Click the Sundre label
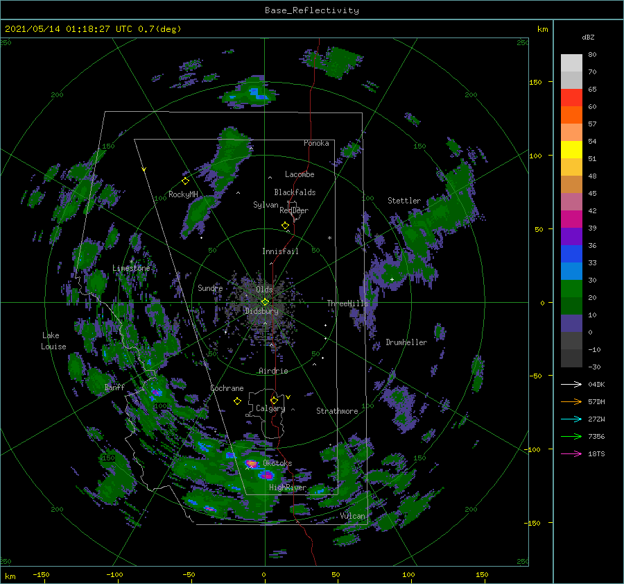Viewport: 624px width, 584px height. (x=210, y=287)
